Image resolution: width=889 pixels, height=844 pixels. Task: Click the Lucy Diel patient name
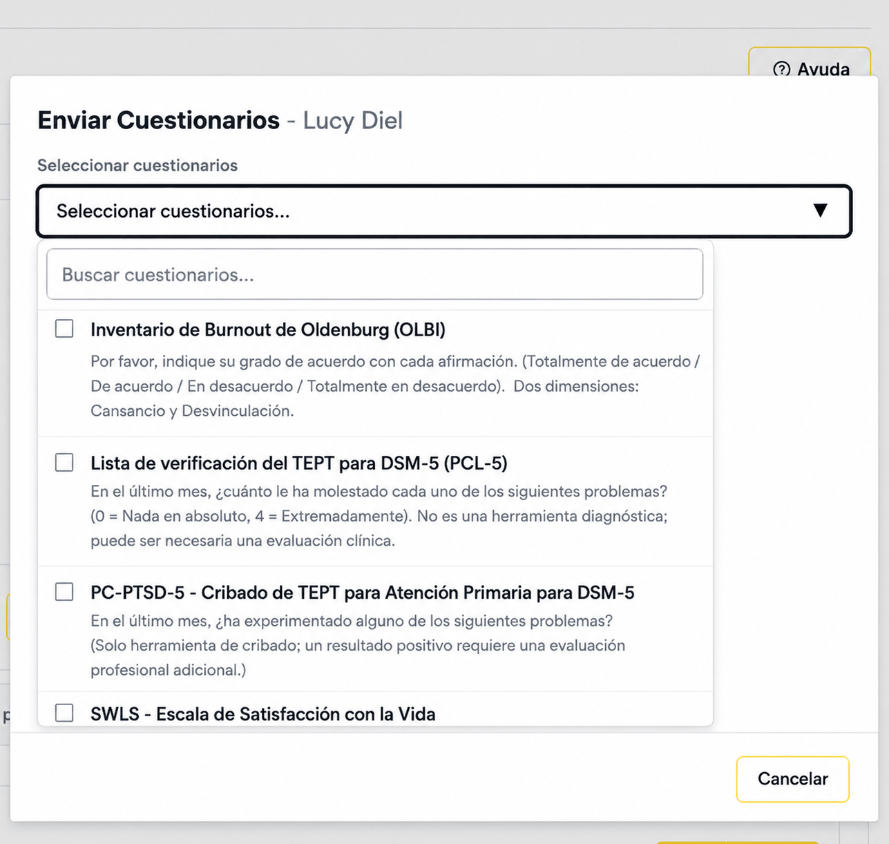352,120
